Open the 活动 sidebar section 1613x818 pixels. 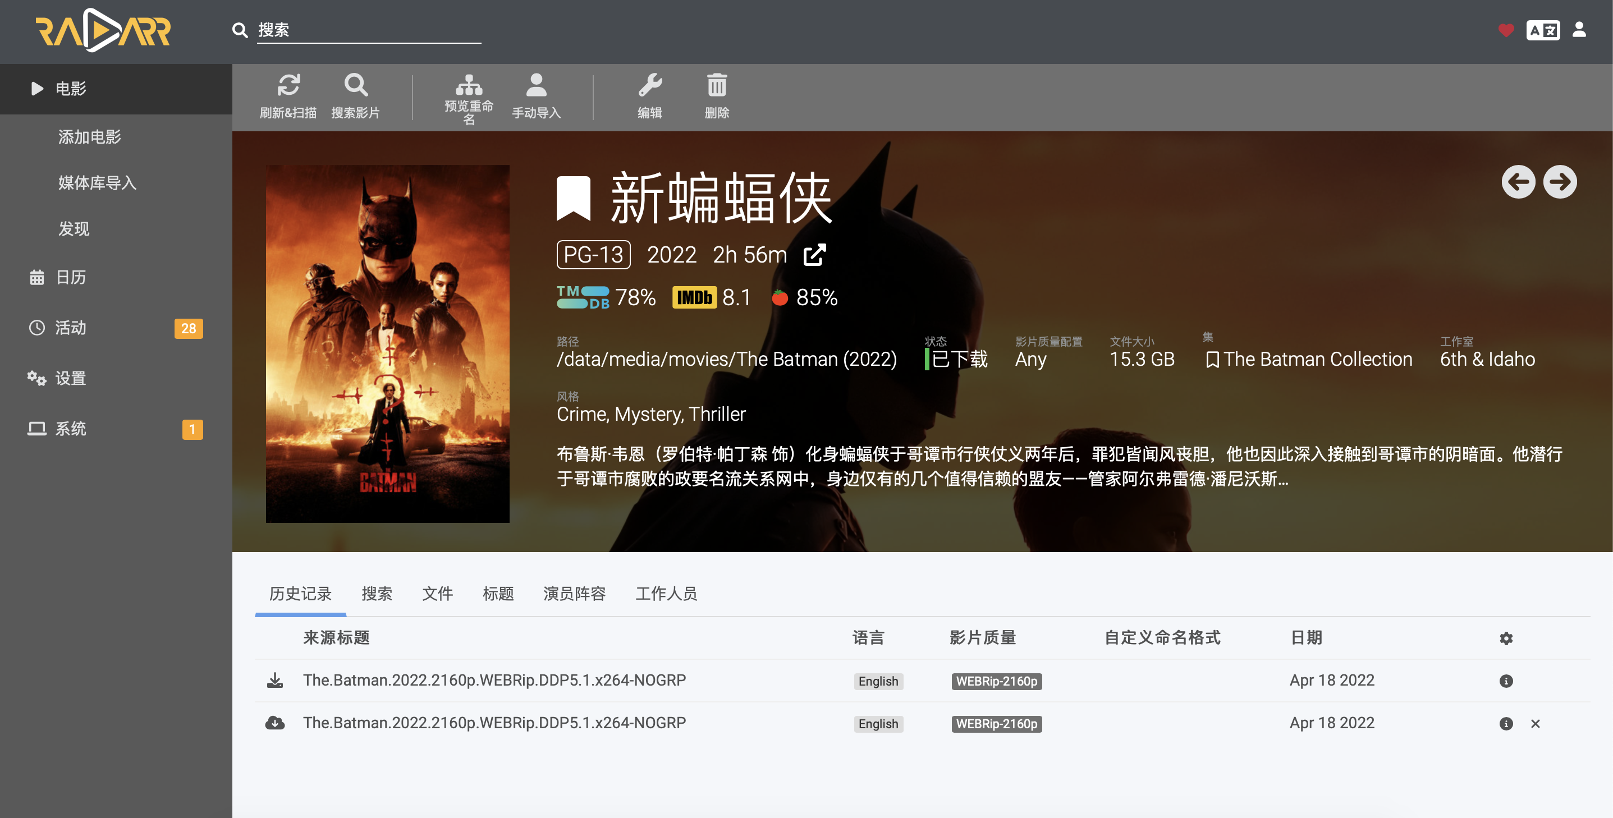[x=70, y=328]
